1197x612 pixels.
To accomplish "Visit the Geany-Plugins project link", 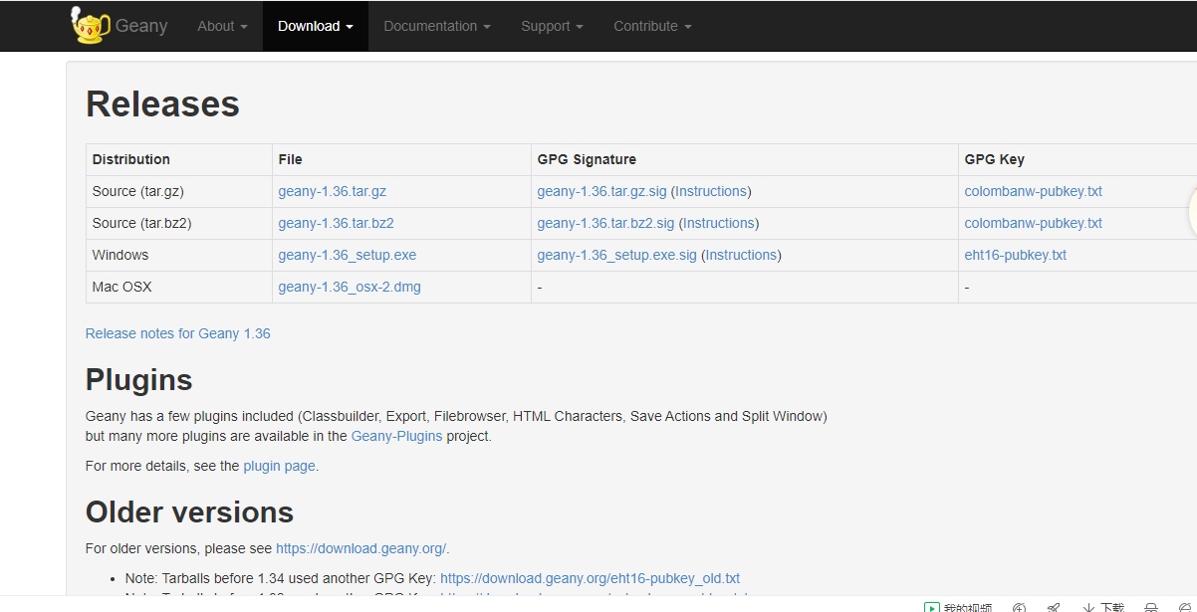I will pyautogui.click(x=396, y=436).
